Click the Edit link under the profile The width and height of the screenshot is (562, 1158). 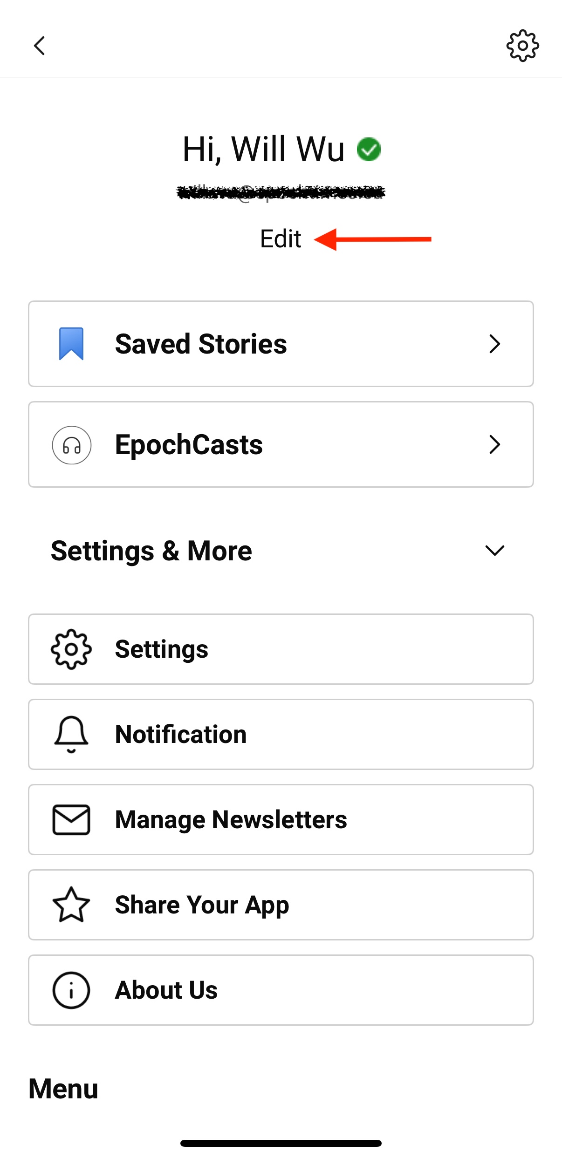click(281, 239)
